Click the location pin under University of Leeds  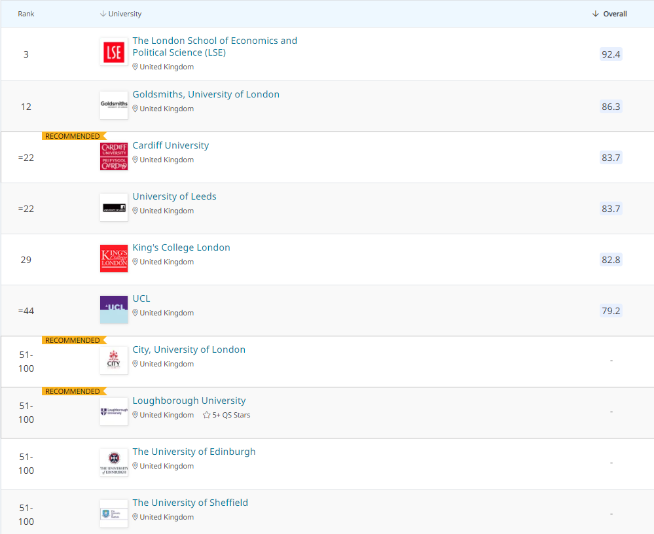point(135,211)
